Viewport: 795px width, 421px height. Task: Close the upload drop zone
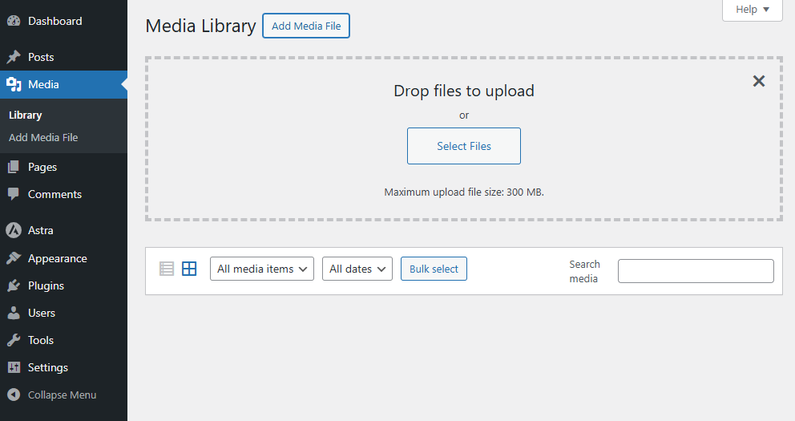[x=758, y=81]
